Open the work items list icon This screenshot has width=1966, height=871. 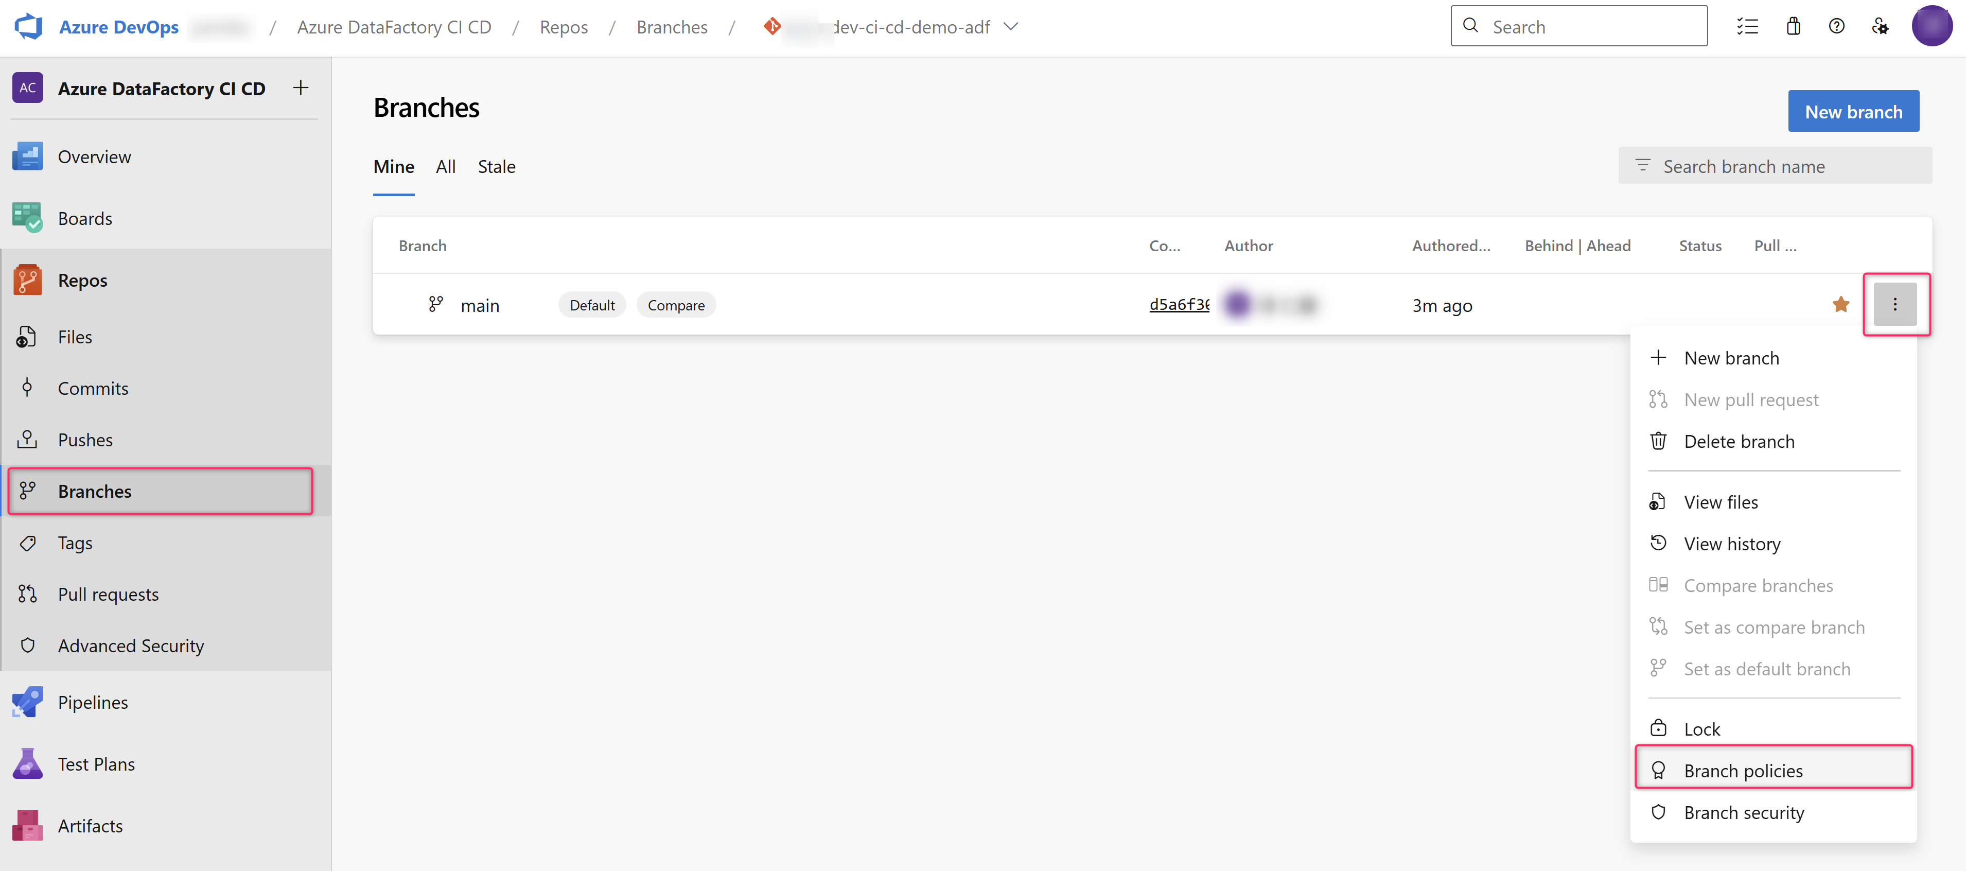click(x=1747, y=27)
